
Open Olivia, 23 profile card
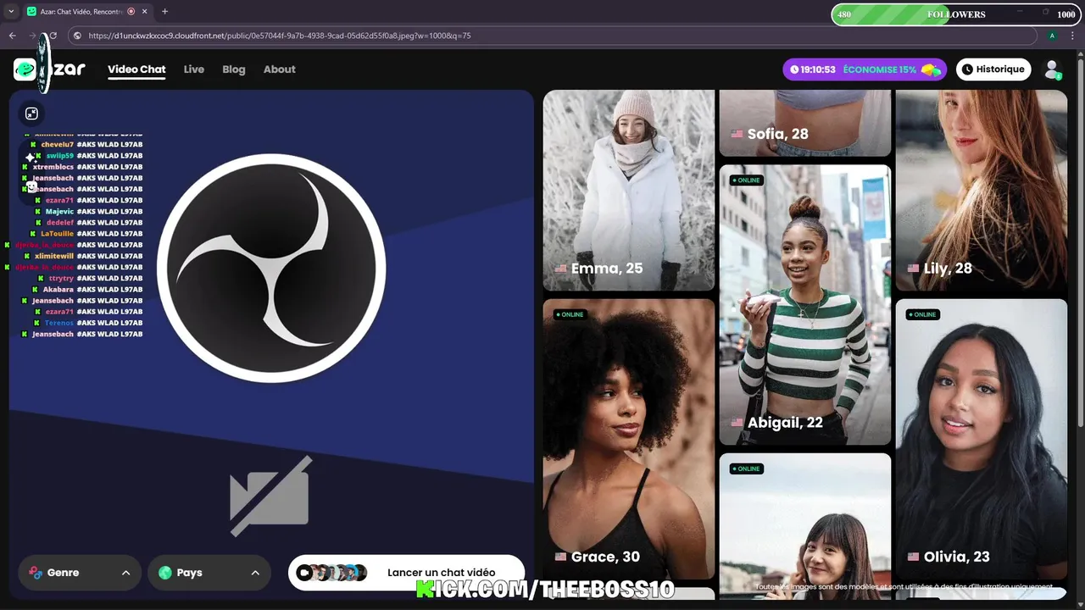tap(982, 439)
